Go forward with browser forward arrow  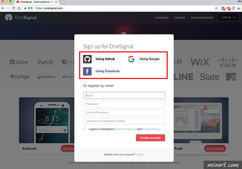tap(8, 8)
